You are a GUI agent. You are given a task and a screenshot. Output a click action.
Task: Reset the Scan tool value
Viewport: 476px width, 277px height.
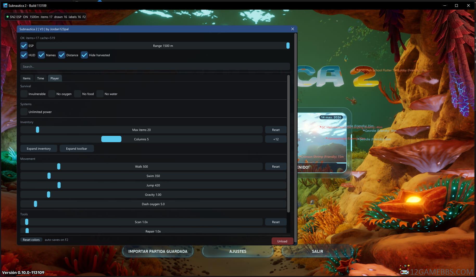tap(276, 222)
